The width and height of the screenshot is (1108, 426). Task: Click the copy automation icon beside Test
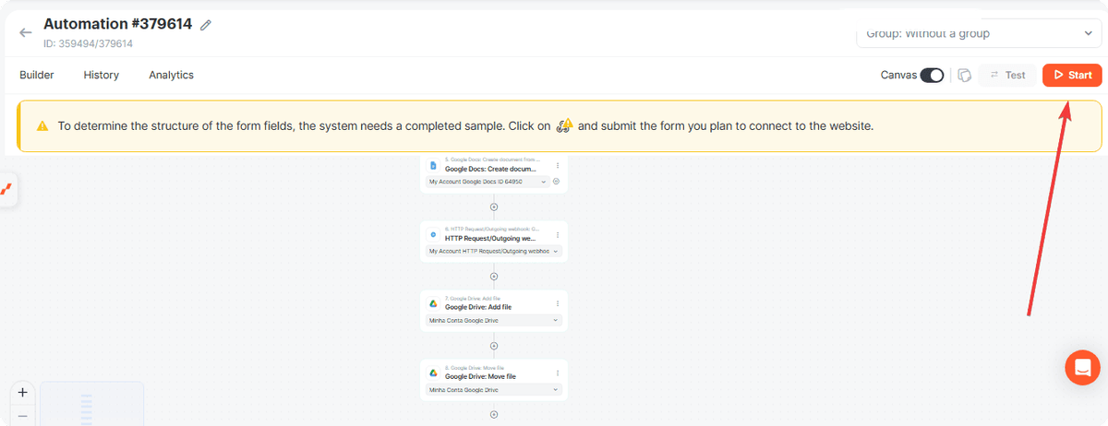coord(964,76)
